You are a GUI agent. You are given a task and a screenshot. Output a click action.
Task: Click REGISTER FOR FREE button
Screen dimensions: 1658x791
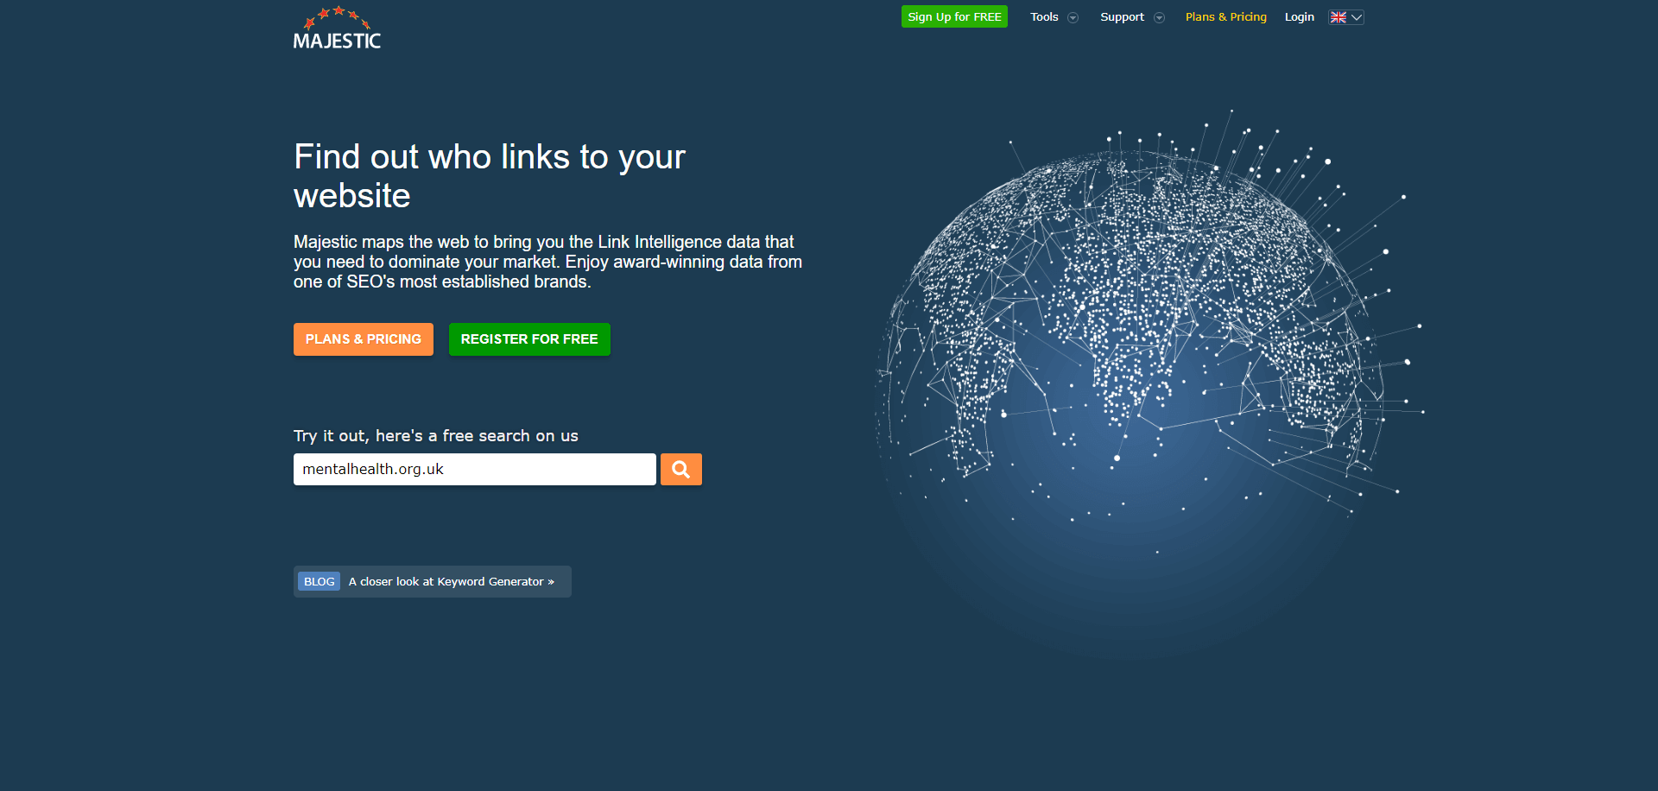(529, 339)
